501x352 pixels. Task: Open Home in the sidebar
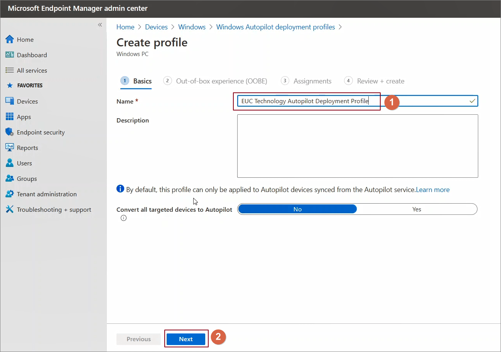(x=25, y=39)
